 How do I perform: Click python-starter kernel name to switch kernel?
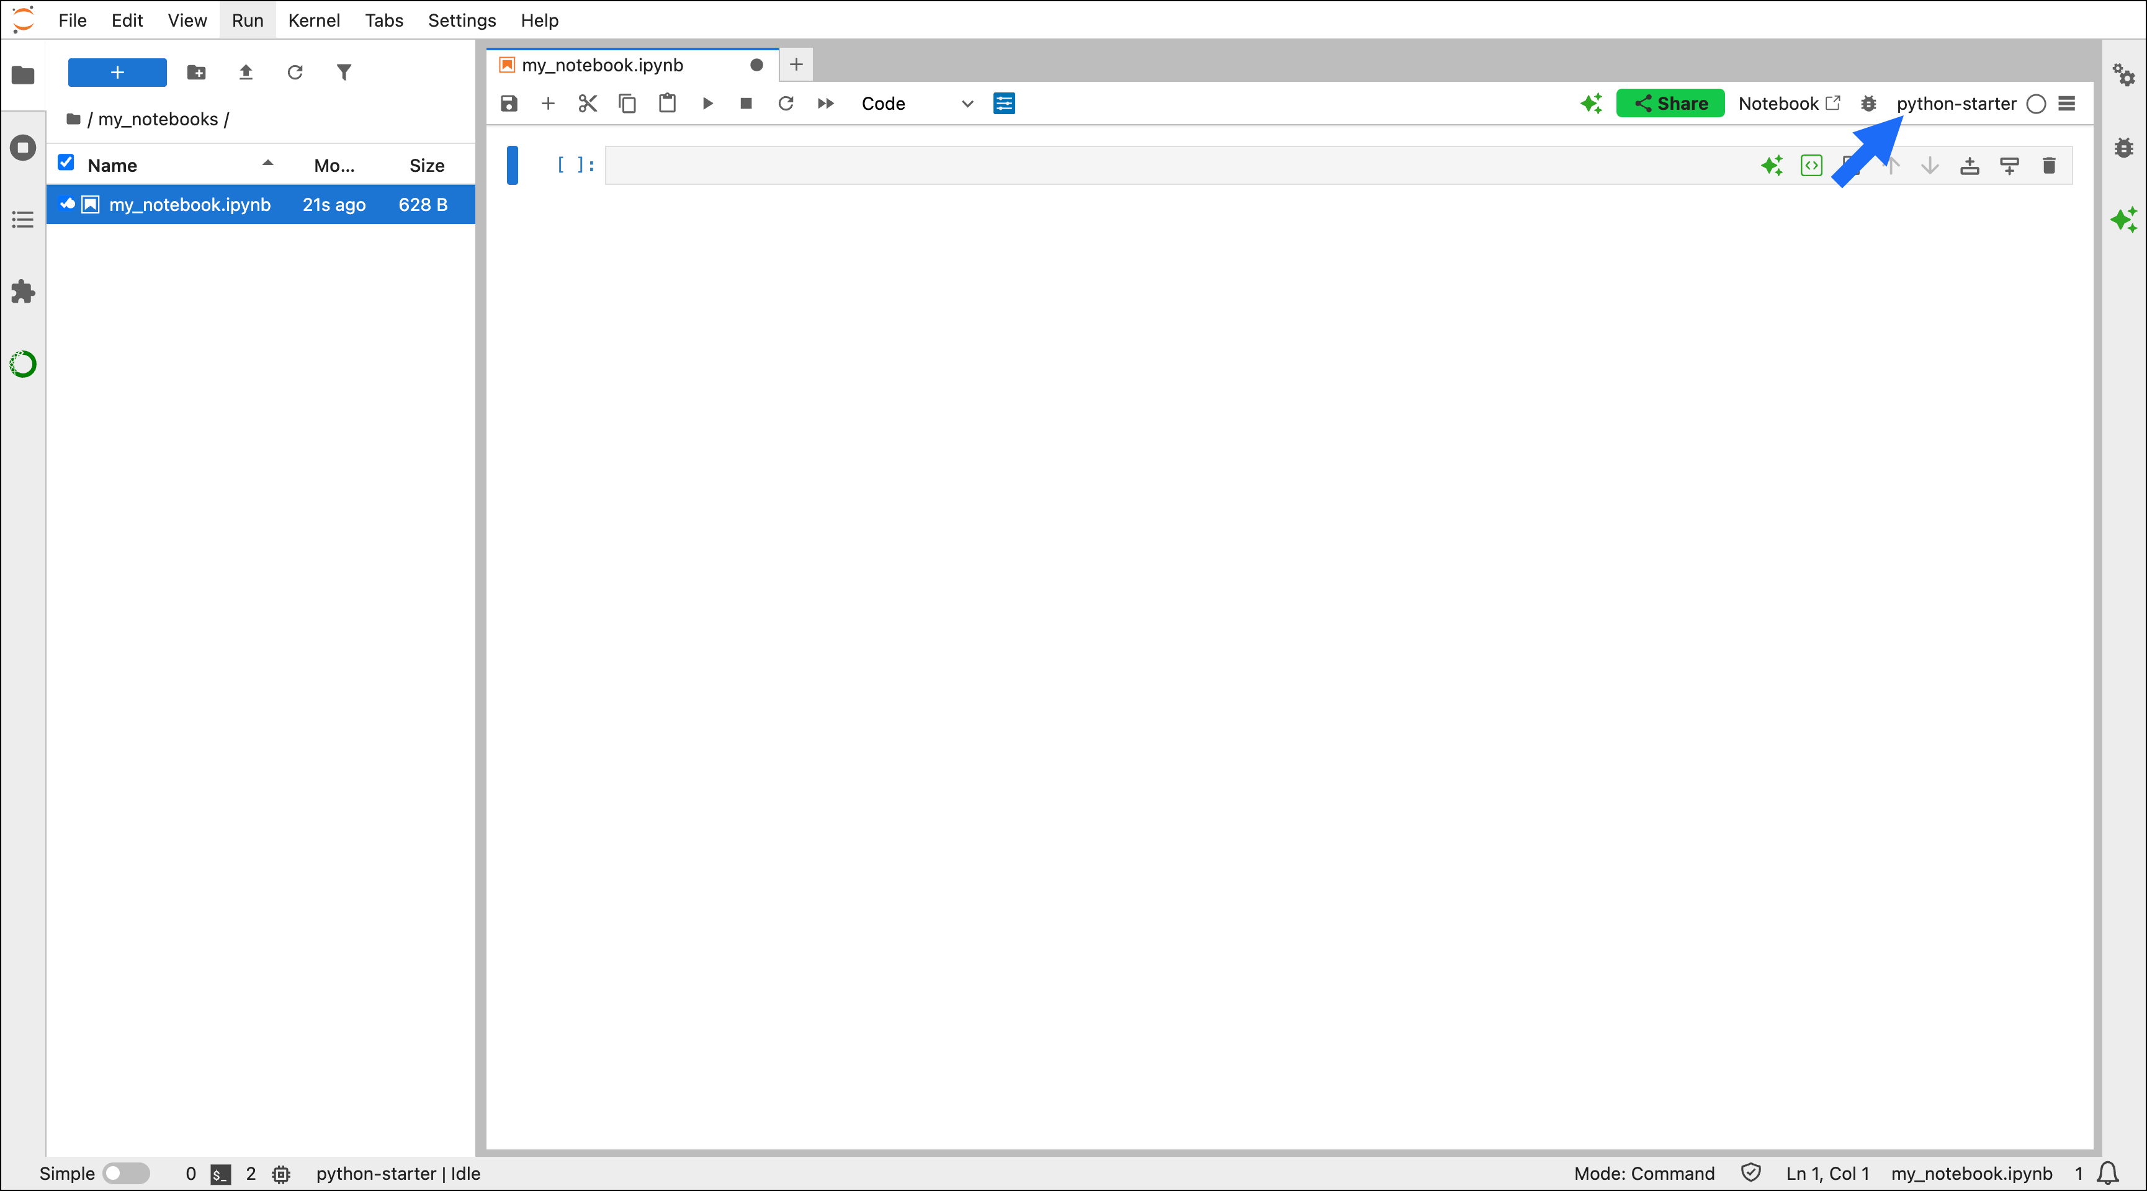(1955, 104)
